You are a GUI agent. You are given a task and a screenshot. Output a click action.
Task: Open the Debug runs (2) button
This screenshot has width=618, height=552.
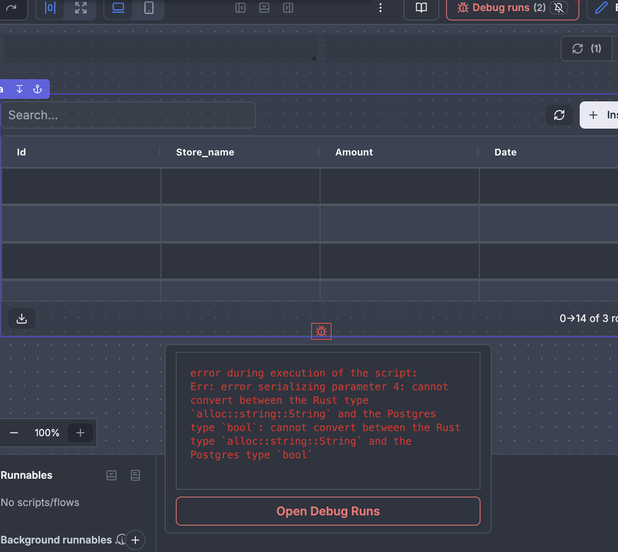[501, 8]
